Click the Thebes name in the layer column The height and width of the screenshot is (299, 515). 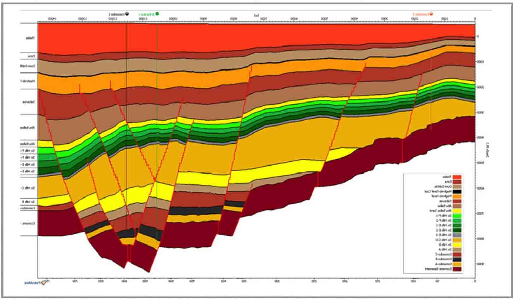pos(30,38)
